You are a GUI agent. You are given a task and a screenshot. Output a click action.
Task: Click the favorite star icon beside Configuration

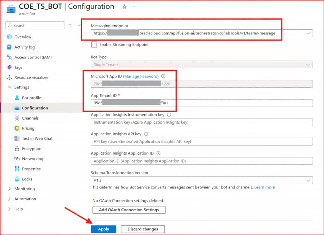[x=124, y=7]
